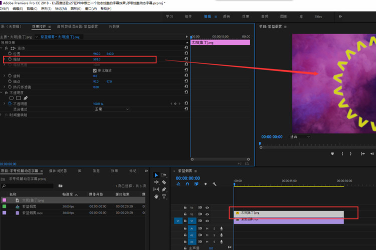
Task: Mute audio track A1
Action: 207,227
